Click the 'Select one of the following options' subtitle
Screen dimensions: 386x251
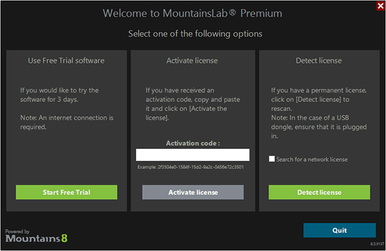tap(195, 33)
